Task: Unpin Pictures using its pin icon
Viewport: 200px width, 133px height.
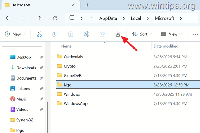Action: pyautogui.click(x=42, y=89)
